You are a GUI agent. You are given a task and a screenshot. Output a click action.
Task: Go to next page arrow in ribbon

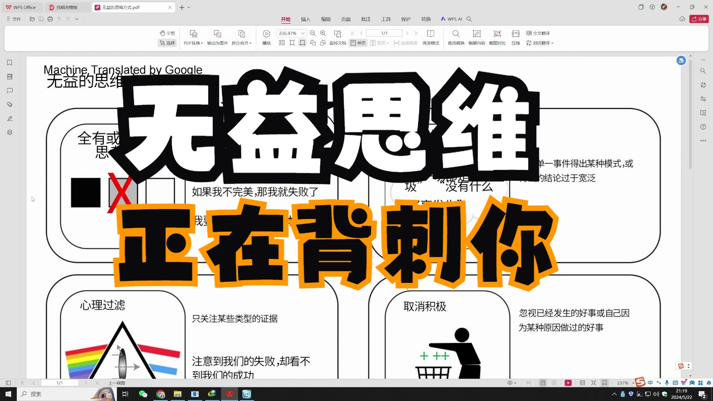(407, 33)
